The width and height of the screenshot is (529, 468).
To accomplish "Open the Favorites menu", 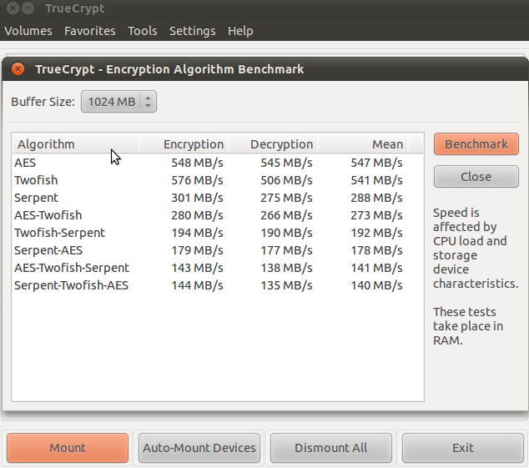I will pos(90,31).
